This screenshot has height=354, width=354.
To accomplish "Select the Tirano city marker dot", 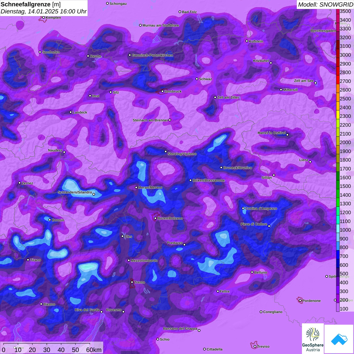I will [x=28, y=260].
